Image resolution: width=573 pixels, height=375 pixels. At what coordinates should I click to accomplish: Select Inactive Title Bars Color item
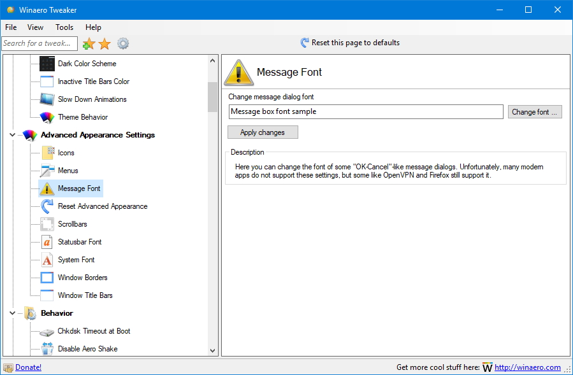point(94,81)
